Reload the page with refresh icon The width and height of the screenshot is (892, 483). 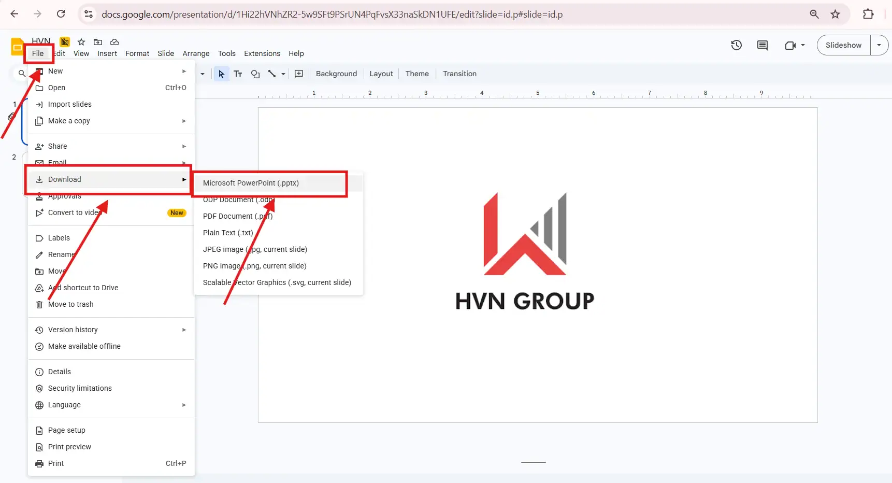click(61, 14)
